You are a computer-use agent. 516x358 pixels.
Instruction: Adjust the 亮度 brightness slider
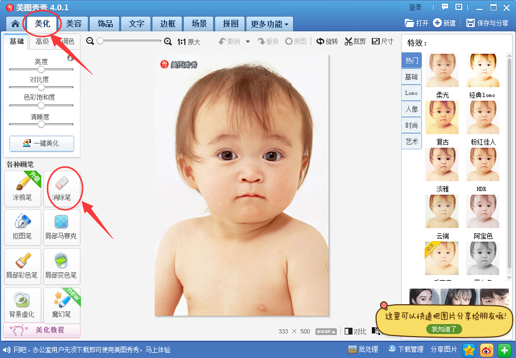pos(41,69)
